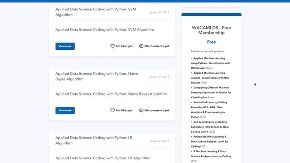Image resolution: width=290 pixels, height=163 pixels.
Task: Click 'No likes yet' on SVM Algorithm post
Action: point(124,46)
